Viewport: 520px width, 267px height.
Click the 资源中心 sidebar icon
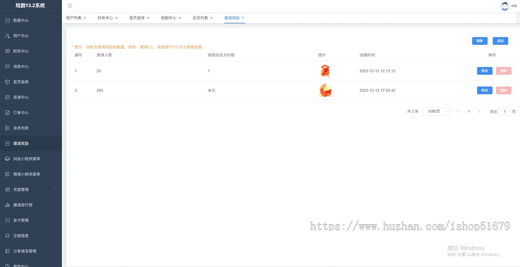(7, 97)
